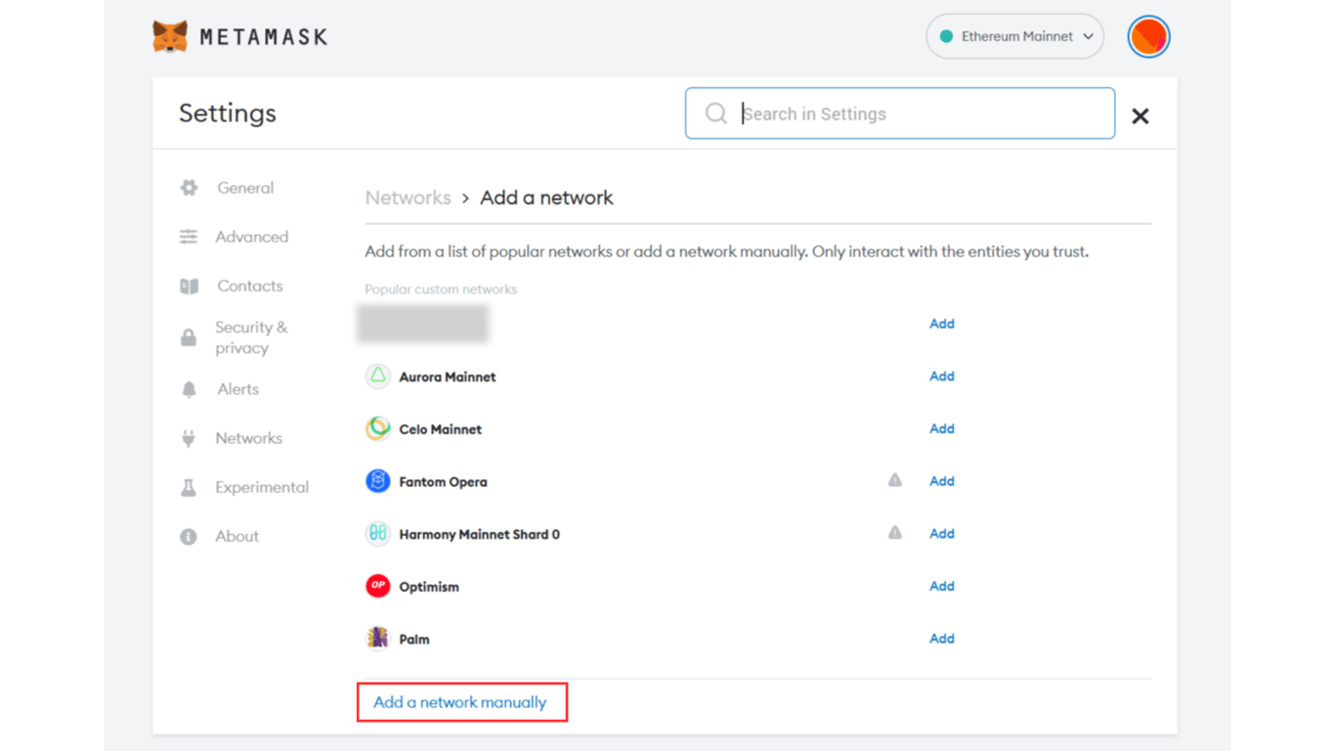
Task: Add the Celo Mainnet network
Action: point(941,428)
